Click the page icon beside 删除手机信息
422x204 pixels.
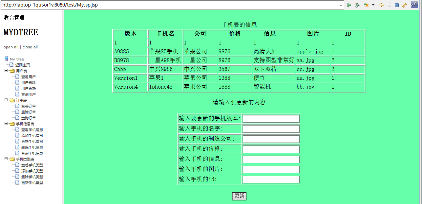17,147
